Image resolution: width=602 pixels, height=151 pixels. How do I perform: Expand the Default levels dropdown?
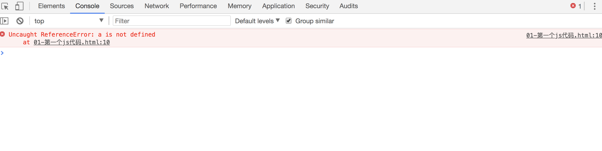pyautogui.click(x=257, y=21)
